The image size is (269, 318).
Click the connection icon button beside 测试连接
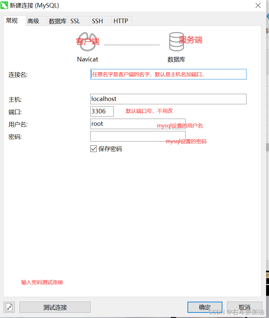9,307
